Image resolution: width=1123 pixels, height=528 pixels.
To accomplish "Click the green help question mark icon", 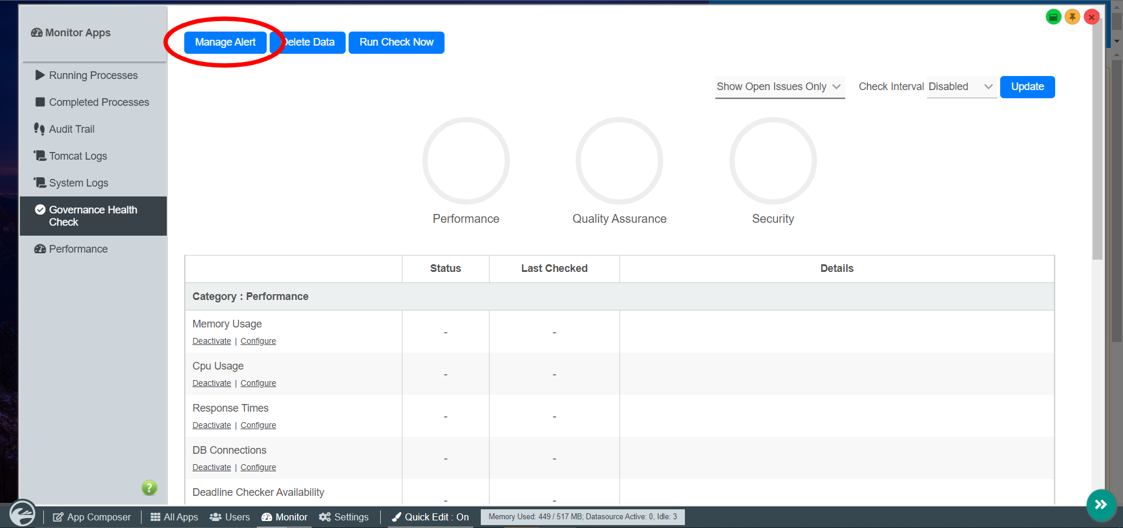I will click(x=149, y=488).
